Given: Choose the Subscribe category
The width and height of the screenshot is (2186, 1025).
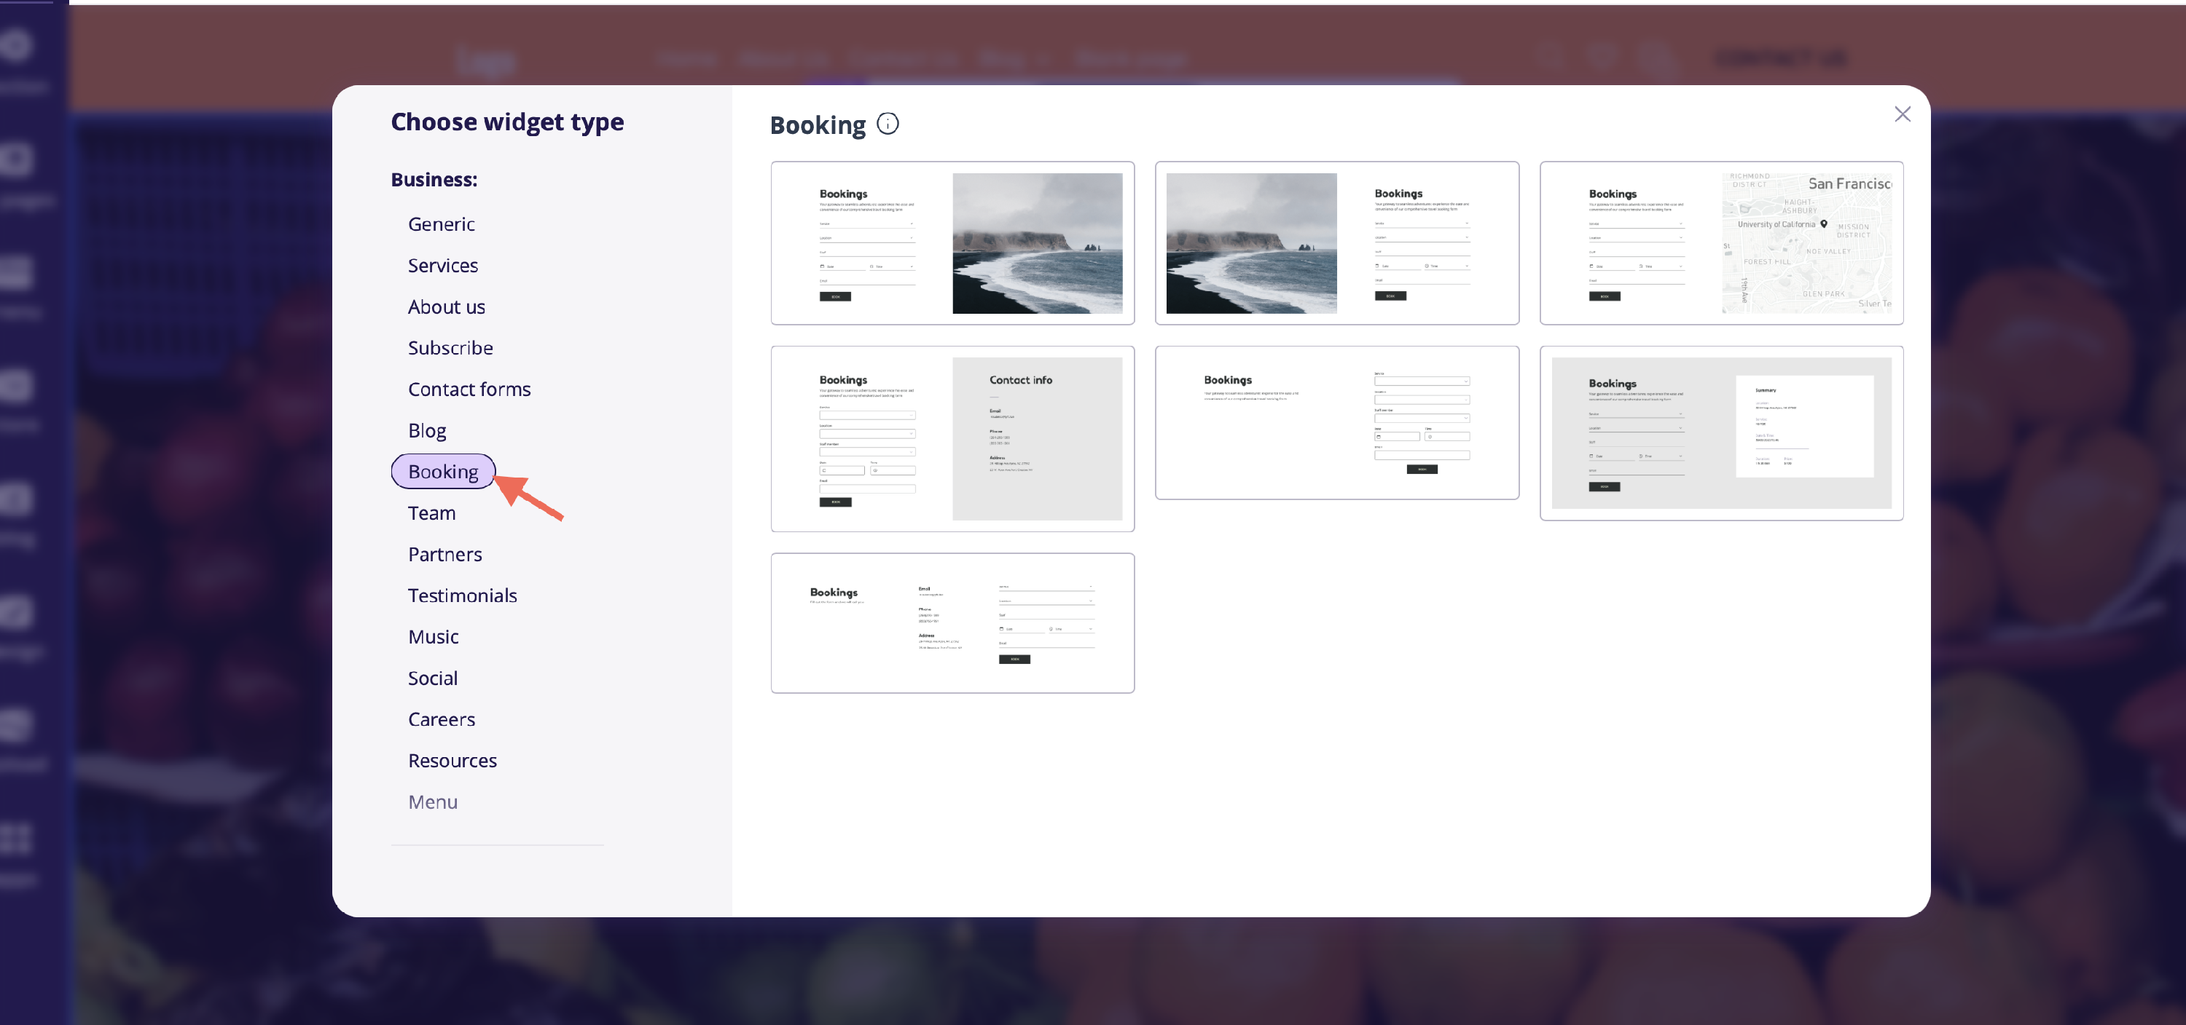Looking at the screenshot, I should point(450,347).
